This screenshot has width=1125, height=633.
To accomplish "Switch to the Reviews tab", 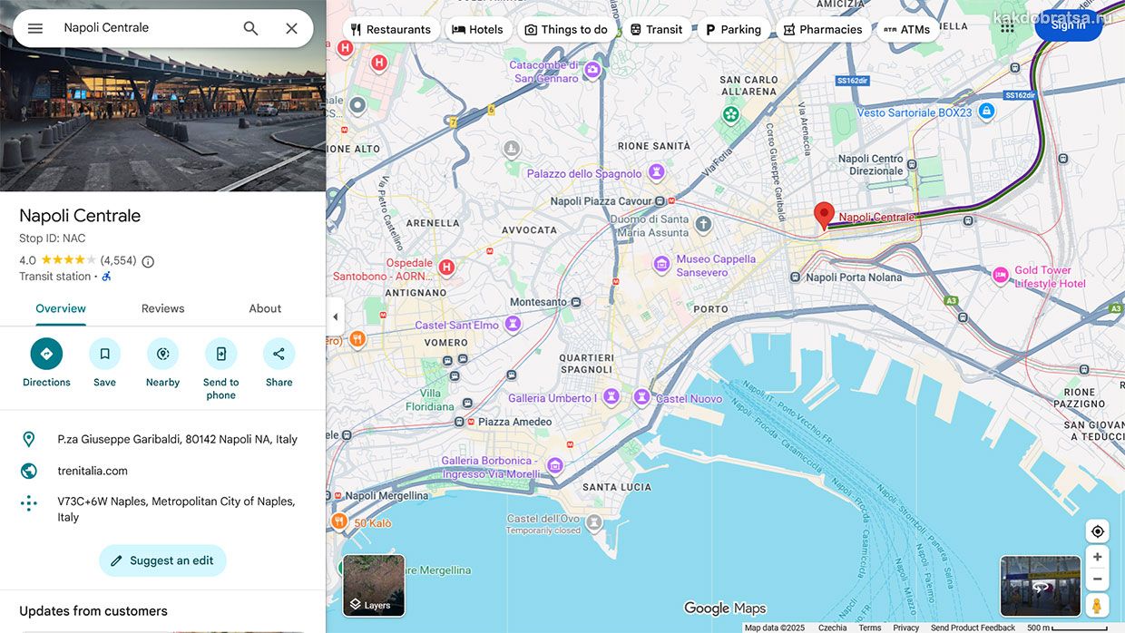I will pos(162,308).
